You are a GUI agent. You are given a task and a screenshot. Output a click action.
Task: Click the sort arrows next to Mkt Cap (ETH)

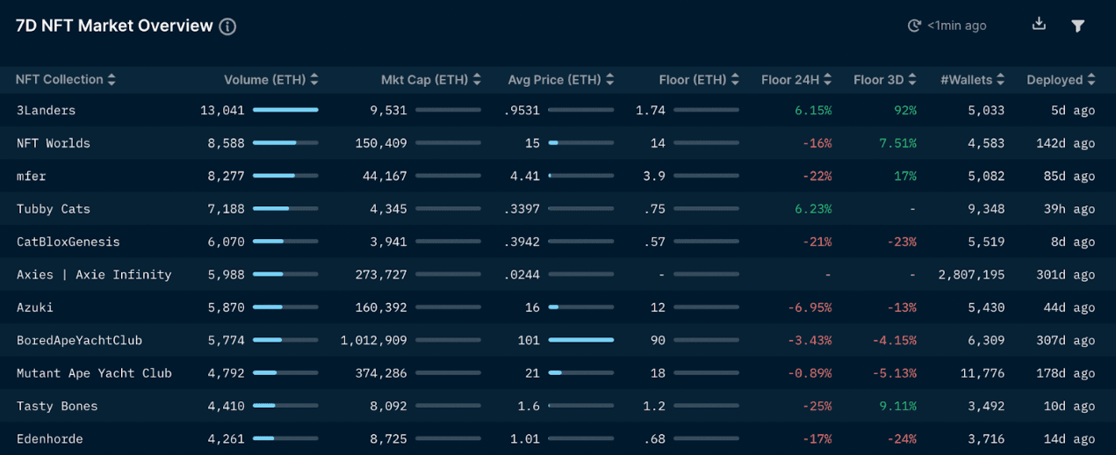(477, 80)
